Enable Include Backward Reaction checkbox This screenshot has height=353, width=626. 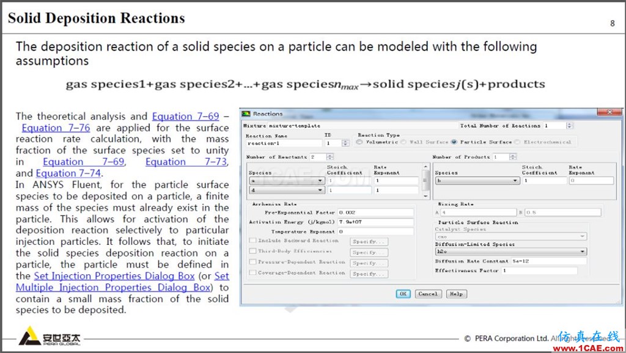(252, 241)
